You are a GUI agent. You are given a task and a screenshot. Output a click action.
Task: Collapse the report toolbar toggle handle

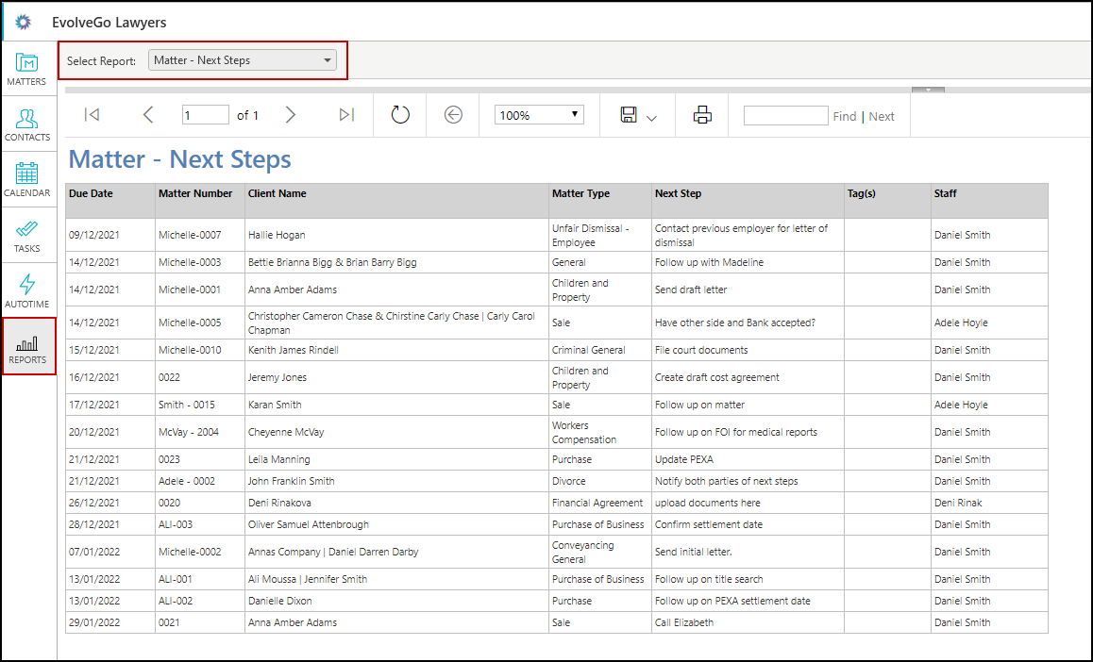[928, 90]
